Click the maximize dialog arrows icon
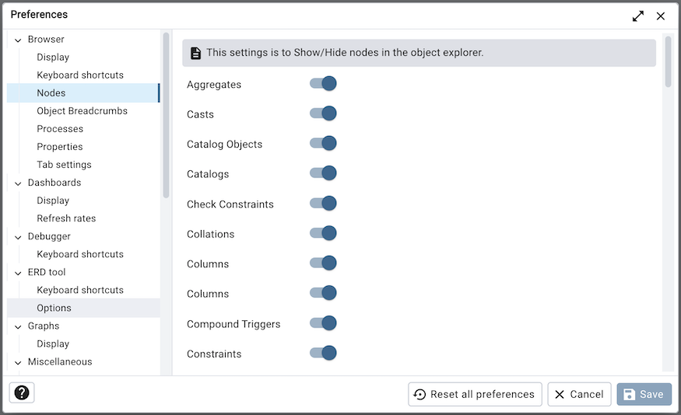The image size is (681, 415). click(638, 16)
